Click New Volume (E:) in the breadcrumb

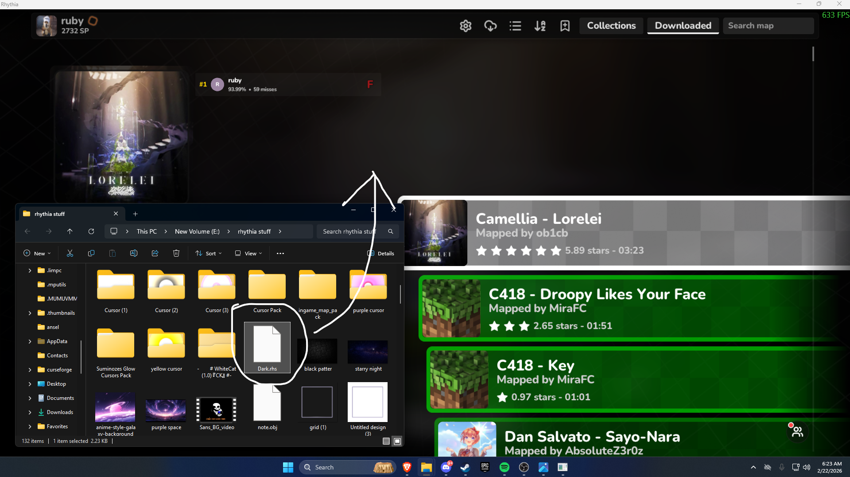197,231
